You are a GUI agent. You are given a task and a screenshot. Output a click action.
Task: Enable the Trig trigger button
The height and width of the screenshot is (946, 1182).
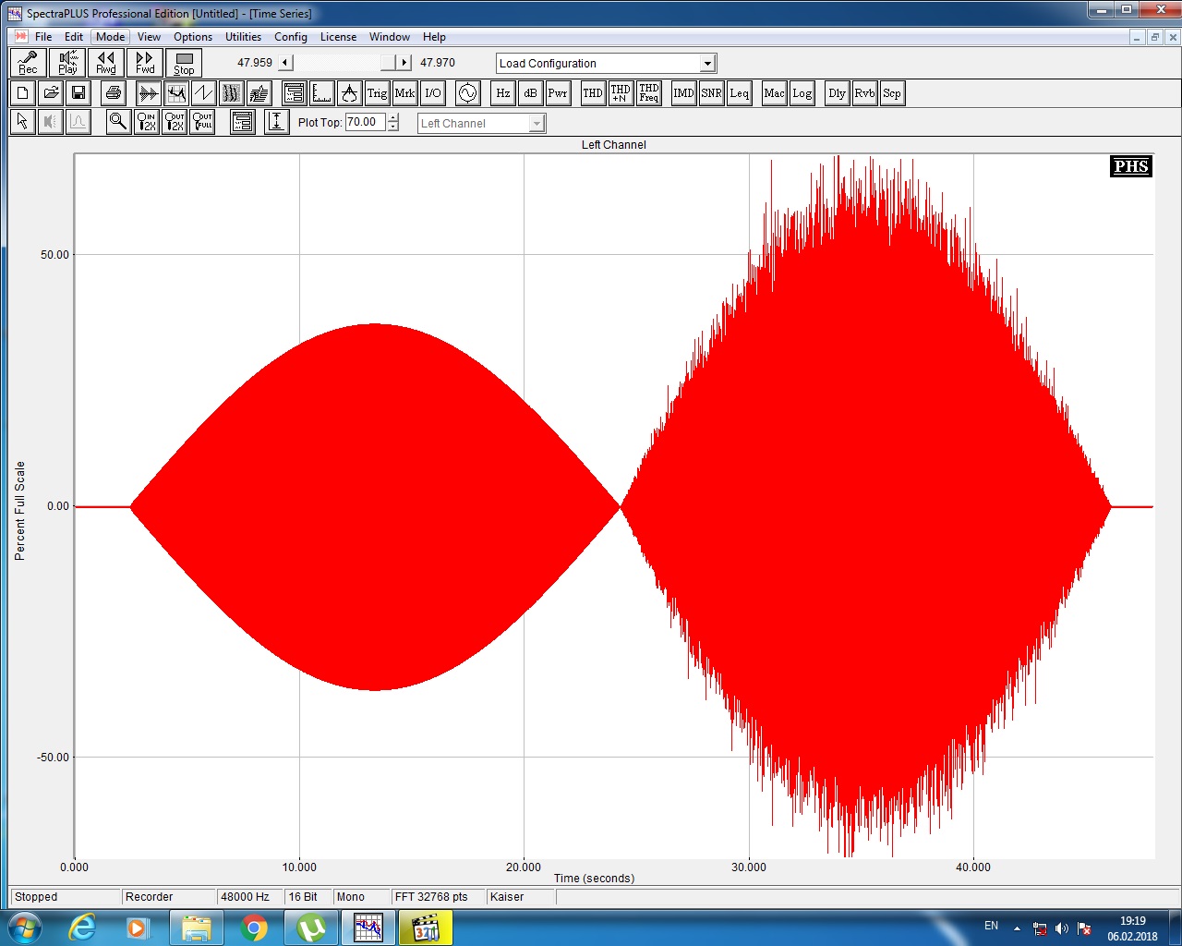377,93
